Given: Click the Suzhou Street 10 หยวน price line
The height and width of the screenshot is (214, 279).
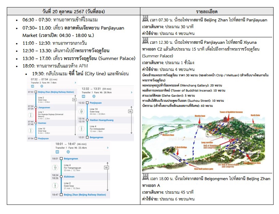Looking at the screenshot, I should click(x=183, y=101).
